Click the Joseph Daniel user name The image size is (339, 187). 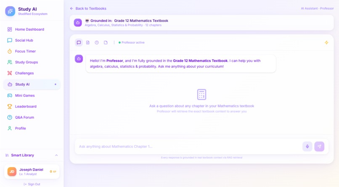pos(31,170)
